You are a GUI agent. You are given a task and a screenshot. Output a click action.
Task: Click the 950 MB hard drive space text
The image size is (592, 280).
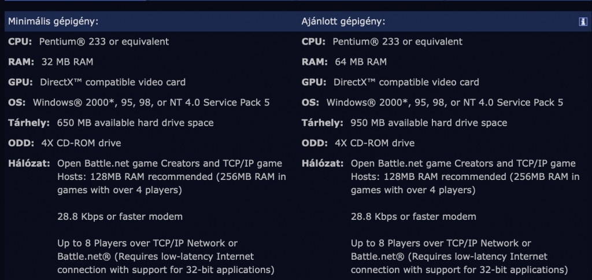(428, 123)
